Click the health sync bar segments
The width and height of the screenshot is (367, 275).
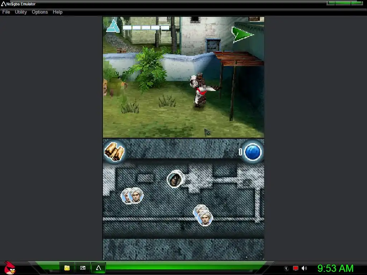click(x=146, y=28)
